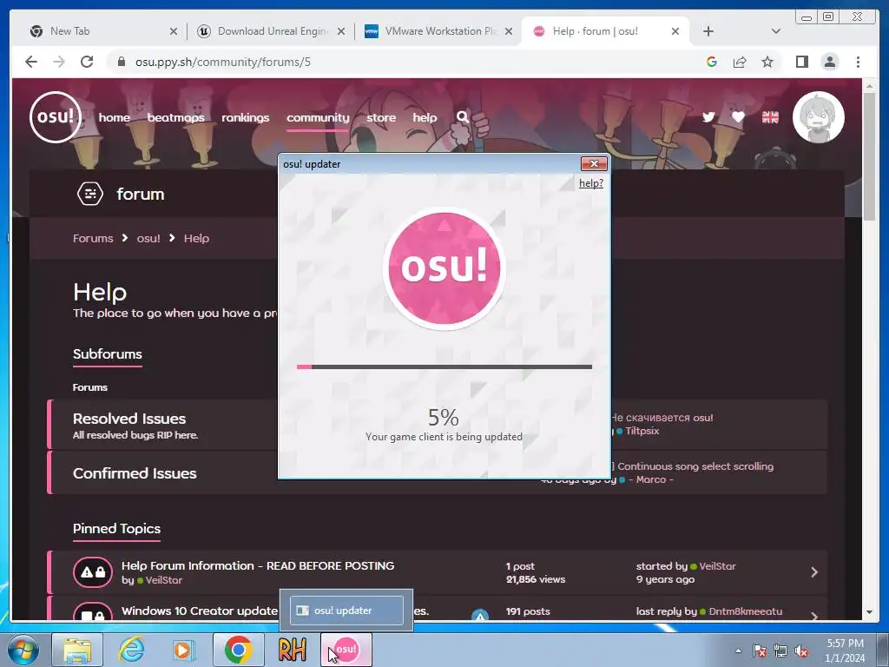Show hidden system tray icons
The height and width of the screenshot is (667, 889).
tap(738, 650)
